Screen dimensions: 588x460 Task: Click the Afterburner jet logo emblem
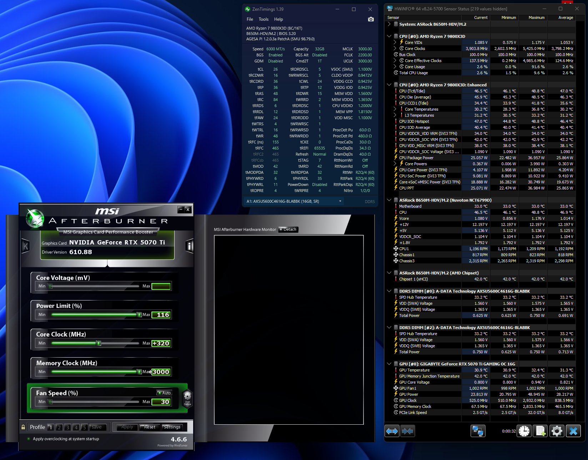pyautogui.click(x=35, y=218)
